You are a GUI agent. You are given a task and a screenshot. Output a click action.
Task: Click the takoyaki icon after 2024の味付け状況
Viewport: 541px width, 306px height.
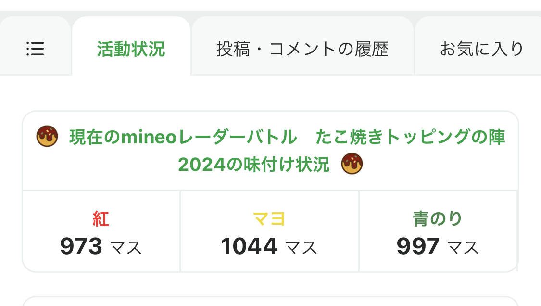pyautogui.click(x=352, y=165)
